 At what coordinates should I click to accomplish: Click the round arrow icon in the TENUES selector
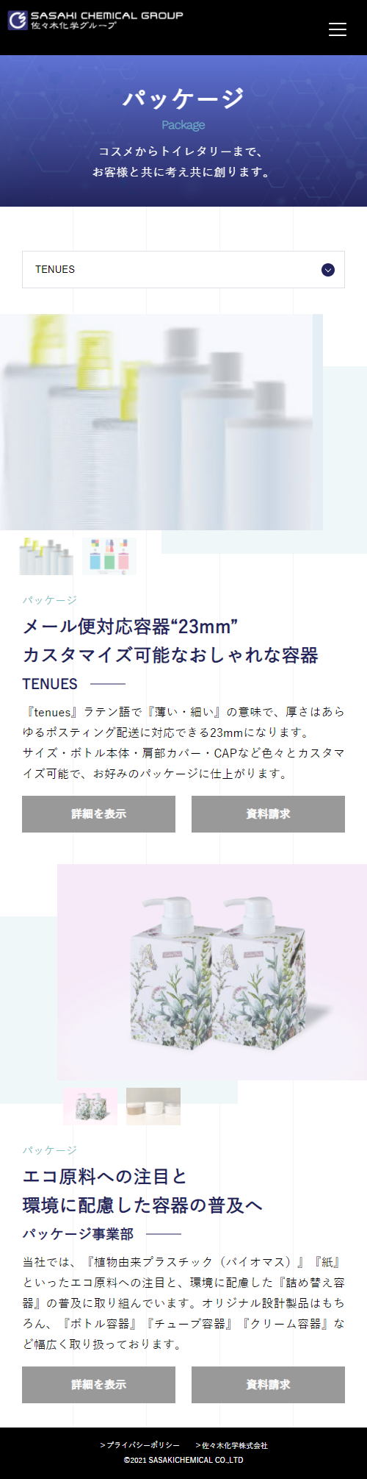(x=328, y=270)
